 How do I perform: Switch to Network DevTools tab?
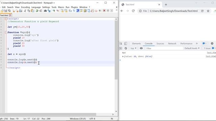[x=172, y=43]
